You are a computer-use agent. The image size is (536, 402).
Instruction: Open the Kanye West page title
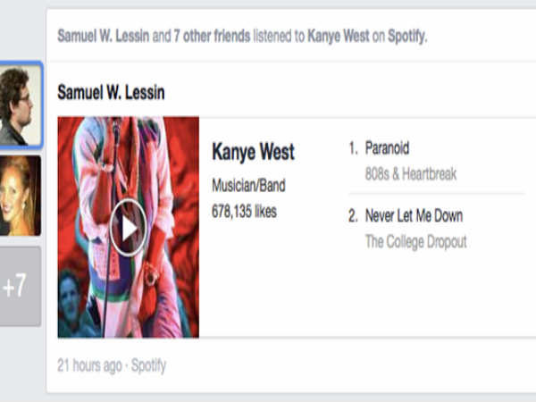[x=253, y=151]
